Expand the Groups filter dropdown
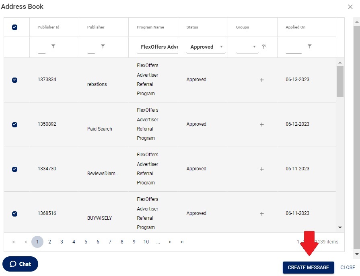The image size is (360, 276). (x=254, y=47)
